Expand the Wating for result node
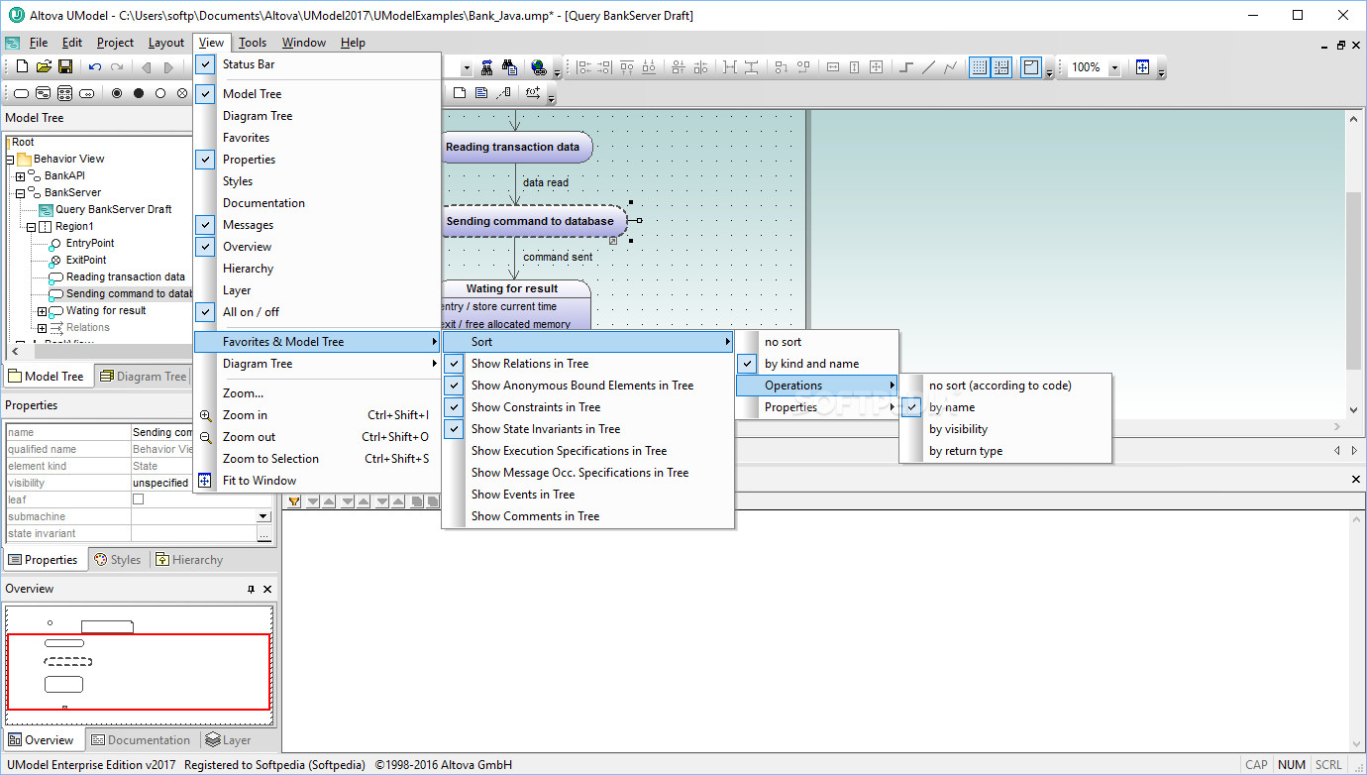The width and height of the screenshot is (1367, 775). click(42, 311)
